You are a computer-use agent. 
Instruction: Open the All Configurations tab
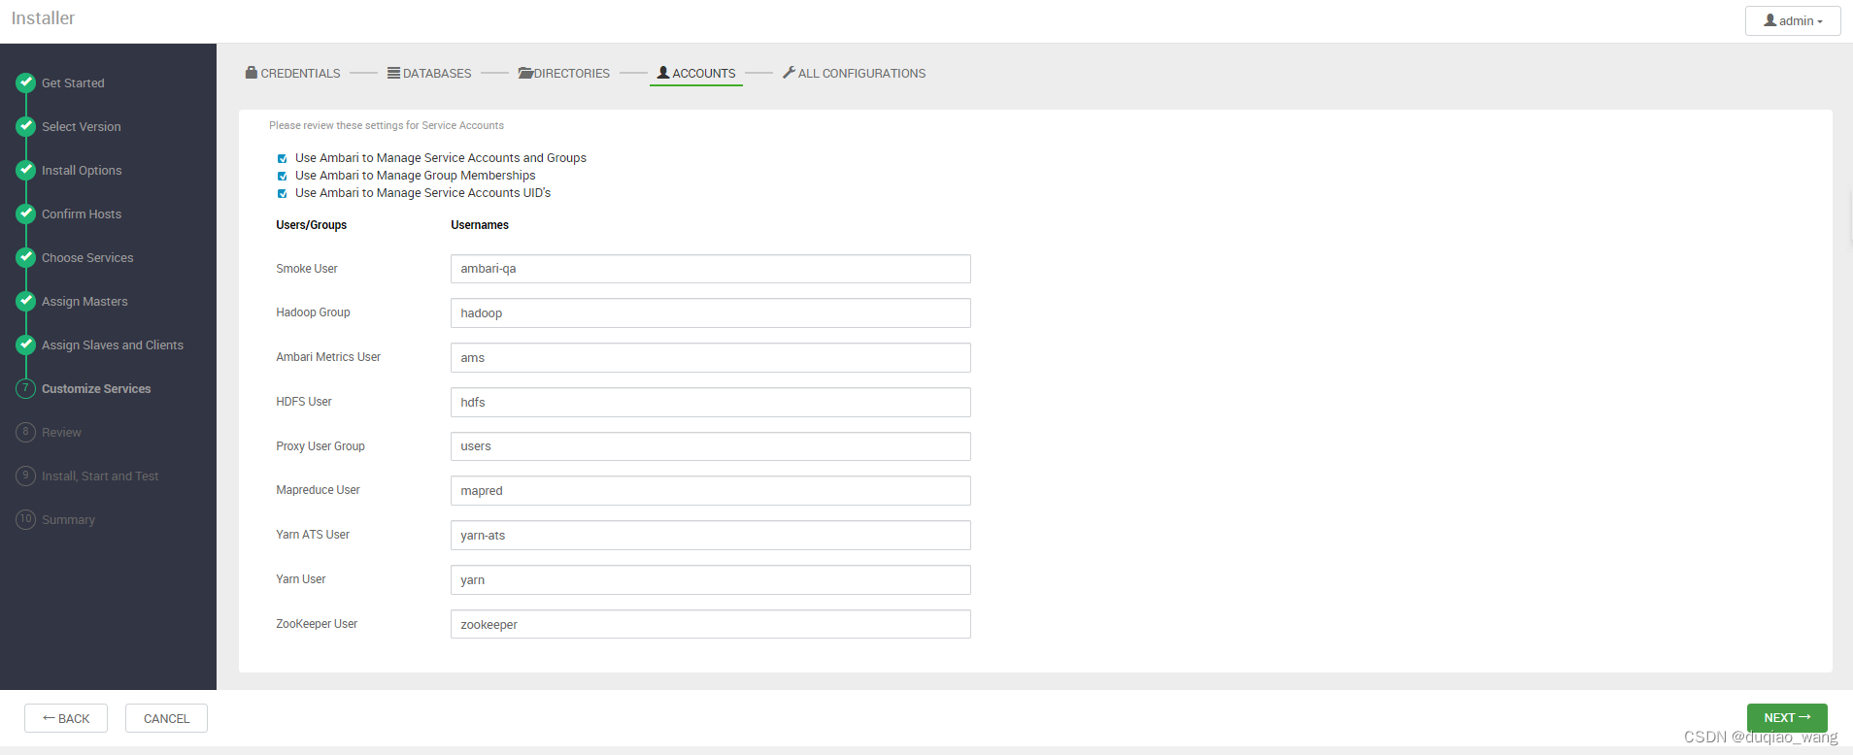click(x=855, y=73)
